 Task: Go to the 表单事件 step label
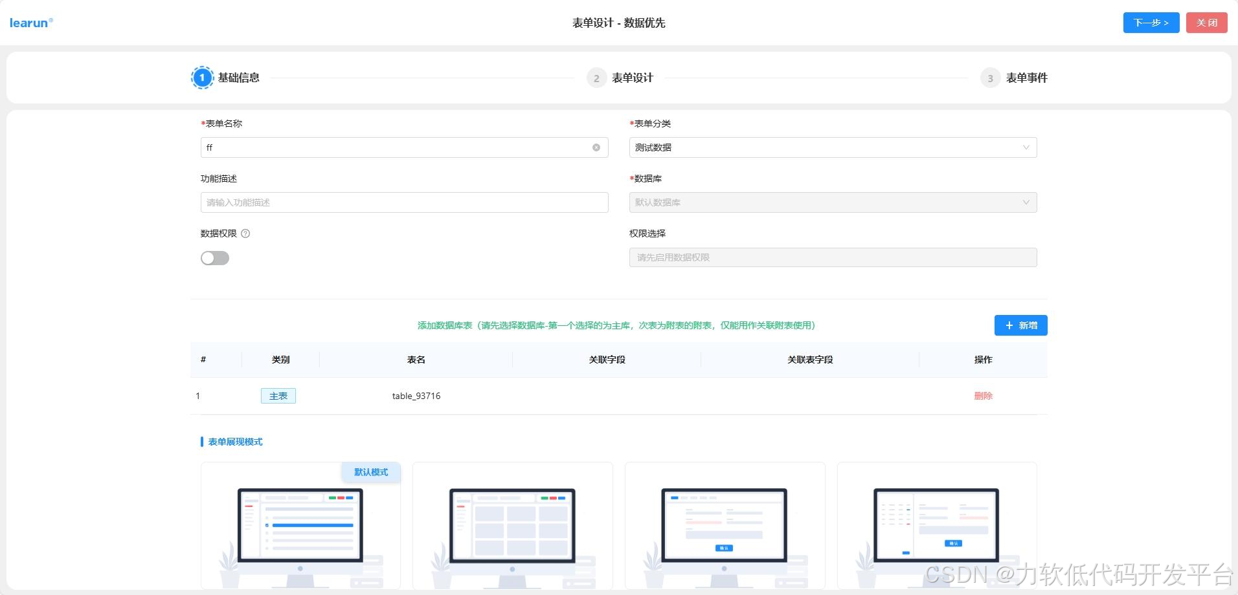1026,78
